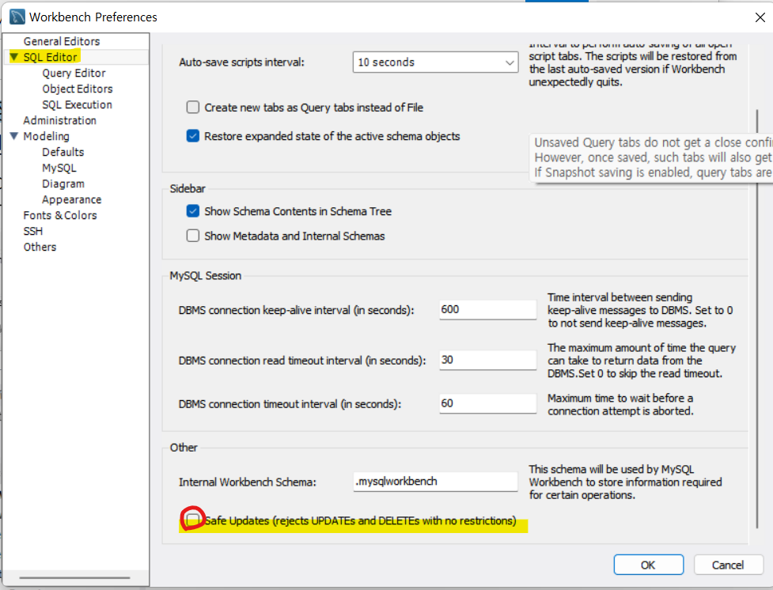Image resolution: width=773 pixels, height=590 pixels.
Task: Collapse the SQL Editor tree node
Action: tap(13, 57)
